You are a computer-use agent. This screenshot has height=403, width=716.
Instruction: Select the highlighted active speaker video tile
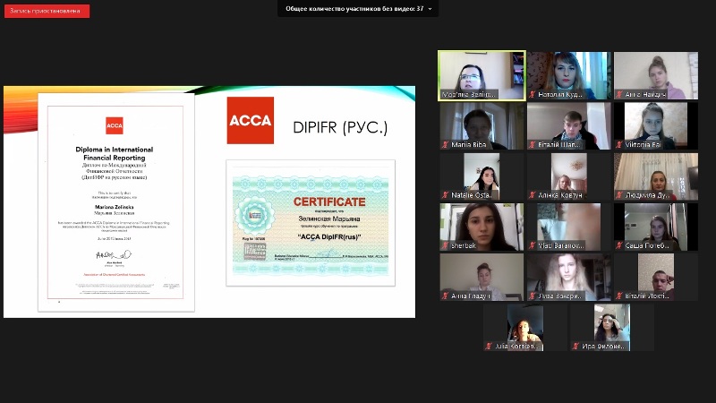coord(482,75)
